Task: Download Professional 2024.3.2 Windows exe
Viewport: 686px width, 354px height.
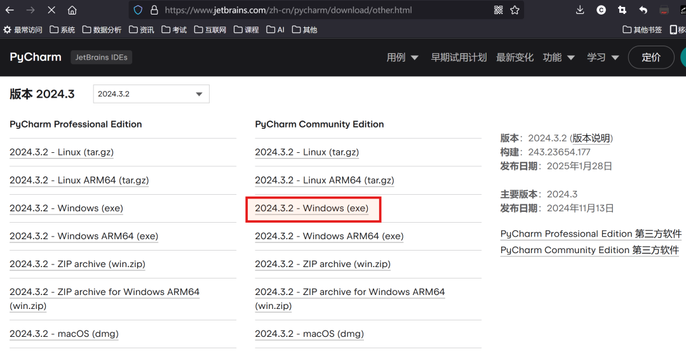Action: tap(67, 208)
